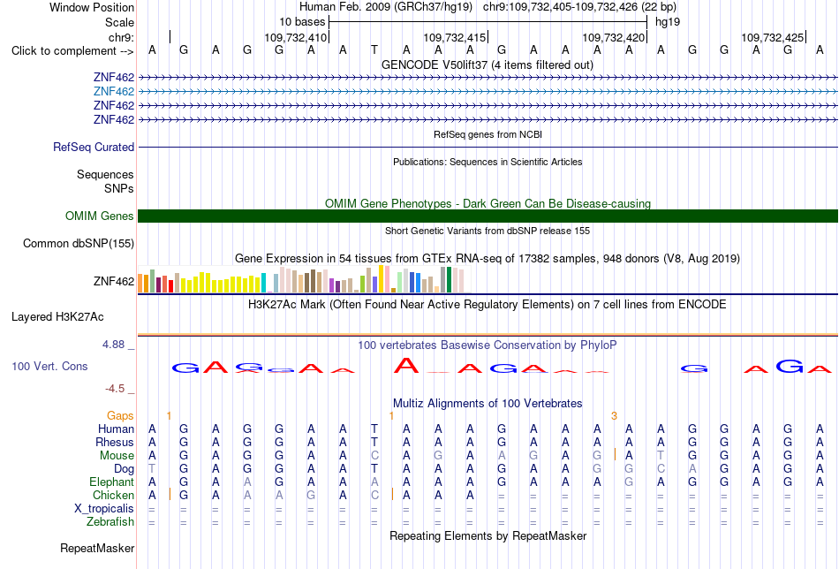Screen dimensions: 839x569
Task: Open the Repeating Elements by RepeatMasker title
Action: (x=488, y=536)
